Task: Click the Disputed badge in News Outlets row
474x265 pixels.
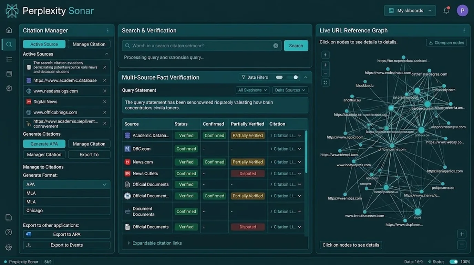Action: (x=248, y=174)
